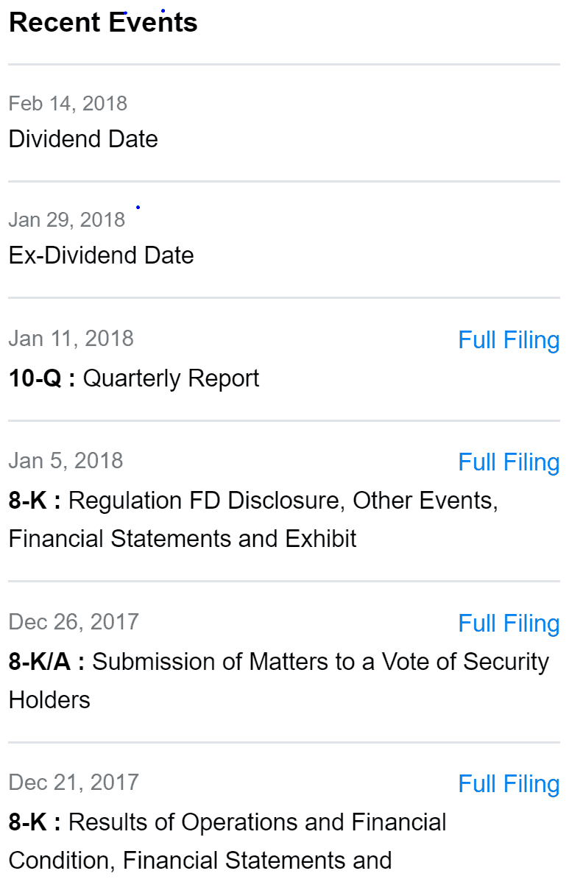Select the Dec 21, 2017 date
The width and height of the screenshot is (569, 879).
73,783
